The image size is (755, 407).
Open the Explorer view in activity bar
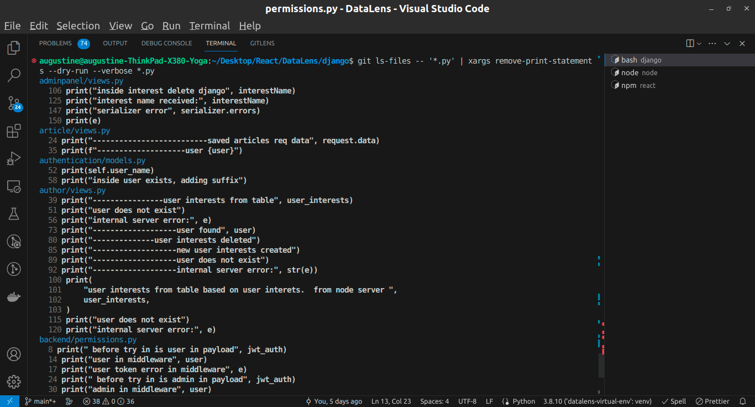tap(14, 48)
